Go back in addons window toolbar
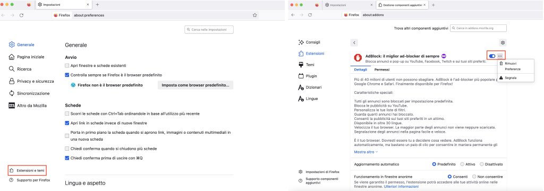The height and width of the screenshot is (191, 544). [293, 15]
